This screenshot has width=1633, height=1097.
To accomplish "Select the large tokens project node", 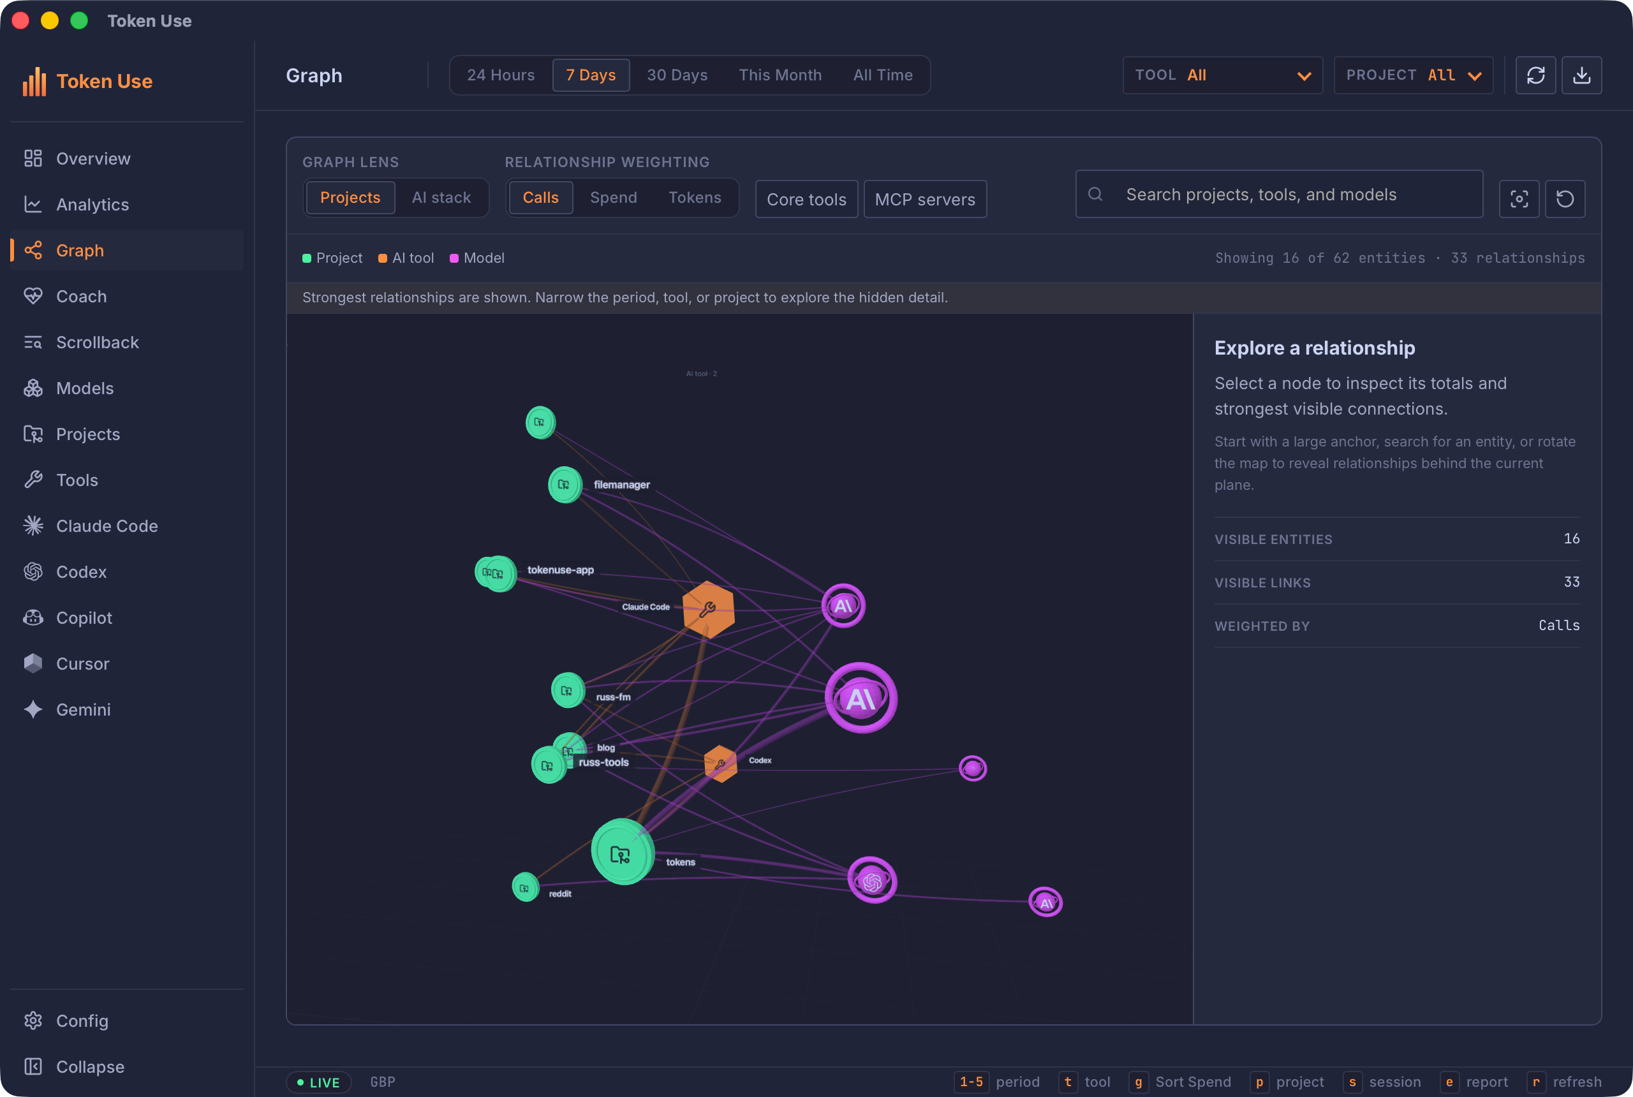I will click(x=622, y=851).
